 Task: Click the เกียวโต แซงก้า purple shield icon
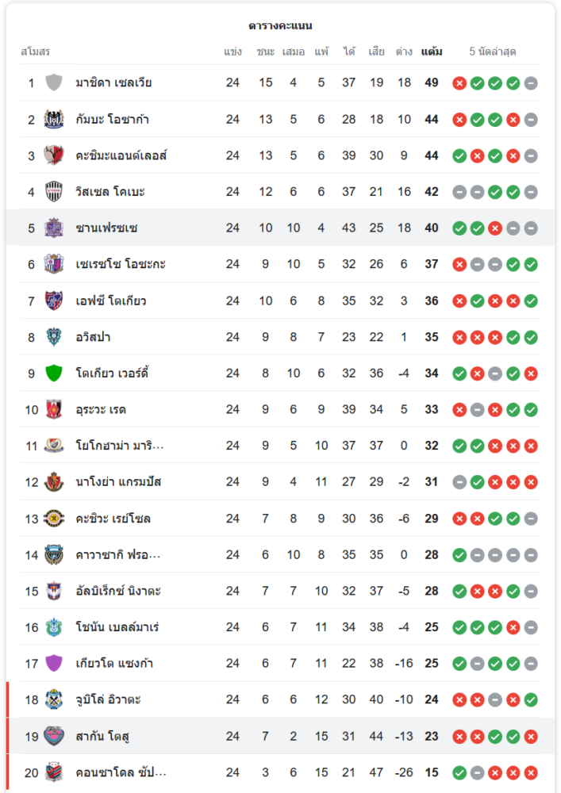coord(54,663)
